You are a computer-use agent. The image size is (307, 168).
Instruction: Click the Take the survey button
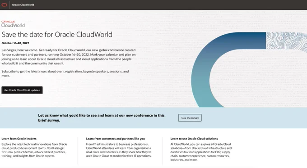[x=190, y=118]
